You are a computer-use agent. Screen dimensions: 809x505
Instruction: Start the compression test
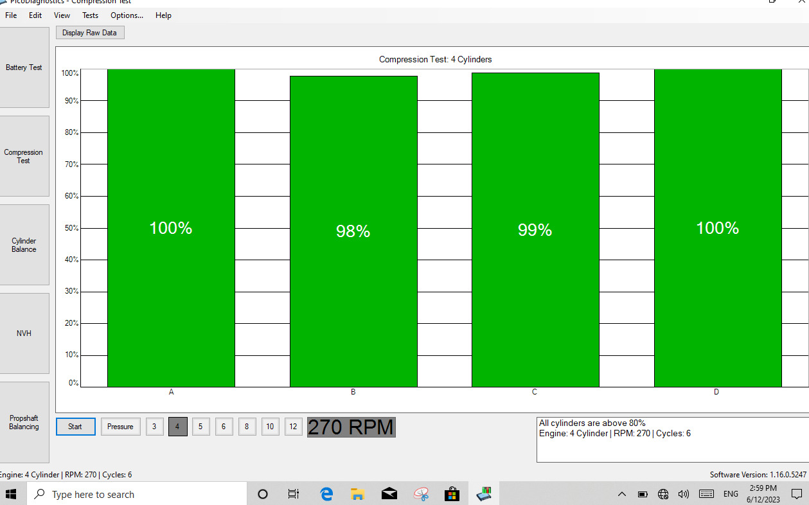[75, 427]
